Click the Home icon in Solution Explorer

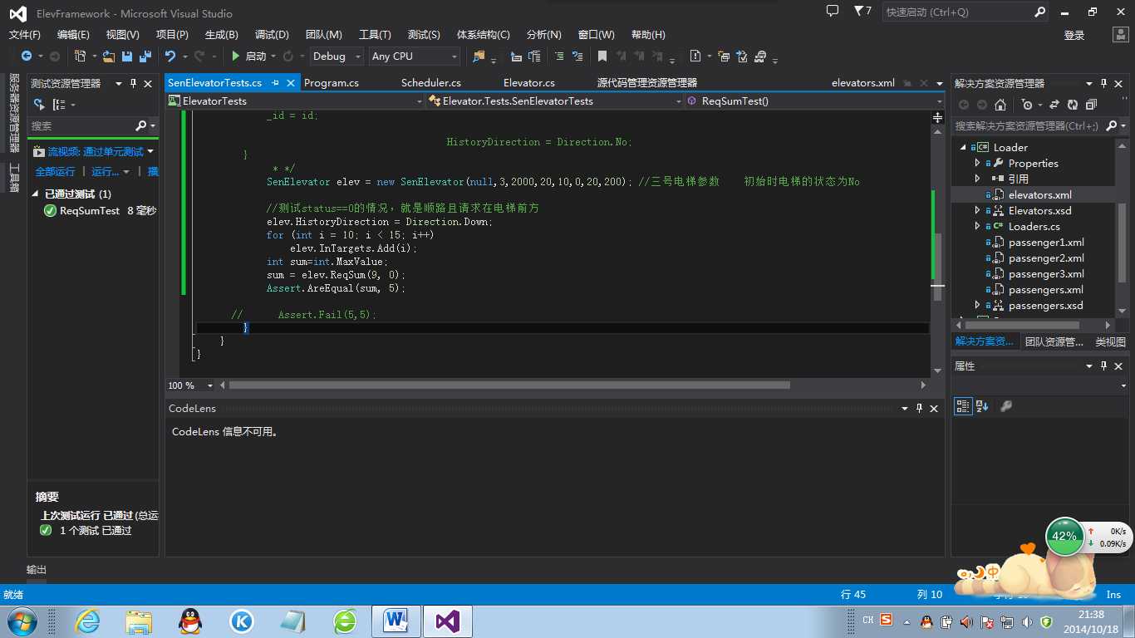[1000, 105]
